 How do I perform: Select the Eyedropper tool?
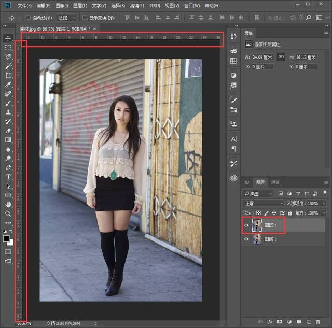pos(8,84)
